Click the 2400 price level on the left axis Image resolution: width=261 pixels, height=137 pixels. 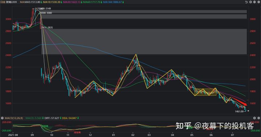click(x=8, y=55)
